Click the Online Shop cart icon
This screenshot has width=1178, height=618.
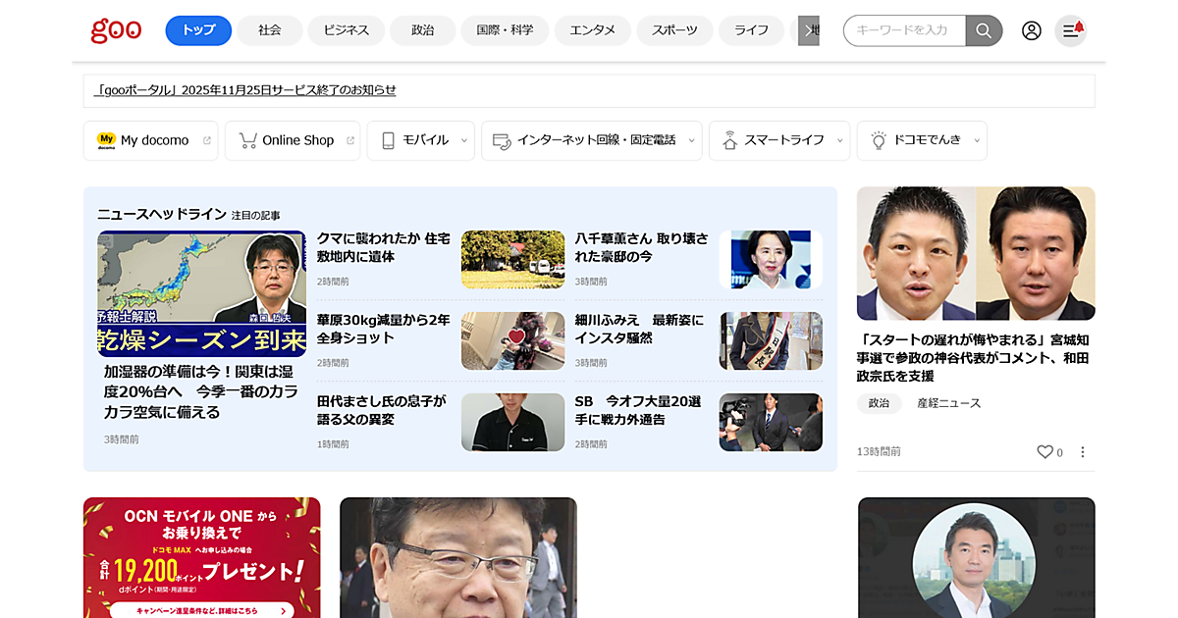247,140
